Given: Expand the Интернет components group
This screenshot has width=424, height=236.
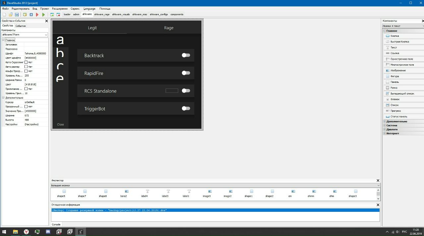Looking at the screenshot, I should coord(385,133).
